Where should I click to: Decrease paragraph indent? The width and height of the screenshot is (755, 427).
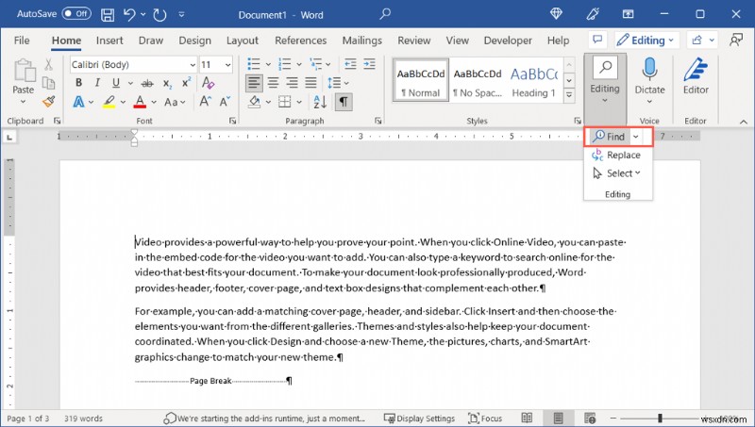pyautogui.click(x=350, y=64)
